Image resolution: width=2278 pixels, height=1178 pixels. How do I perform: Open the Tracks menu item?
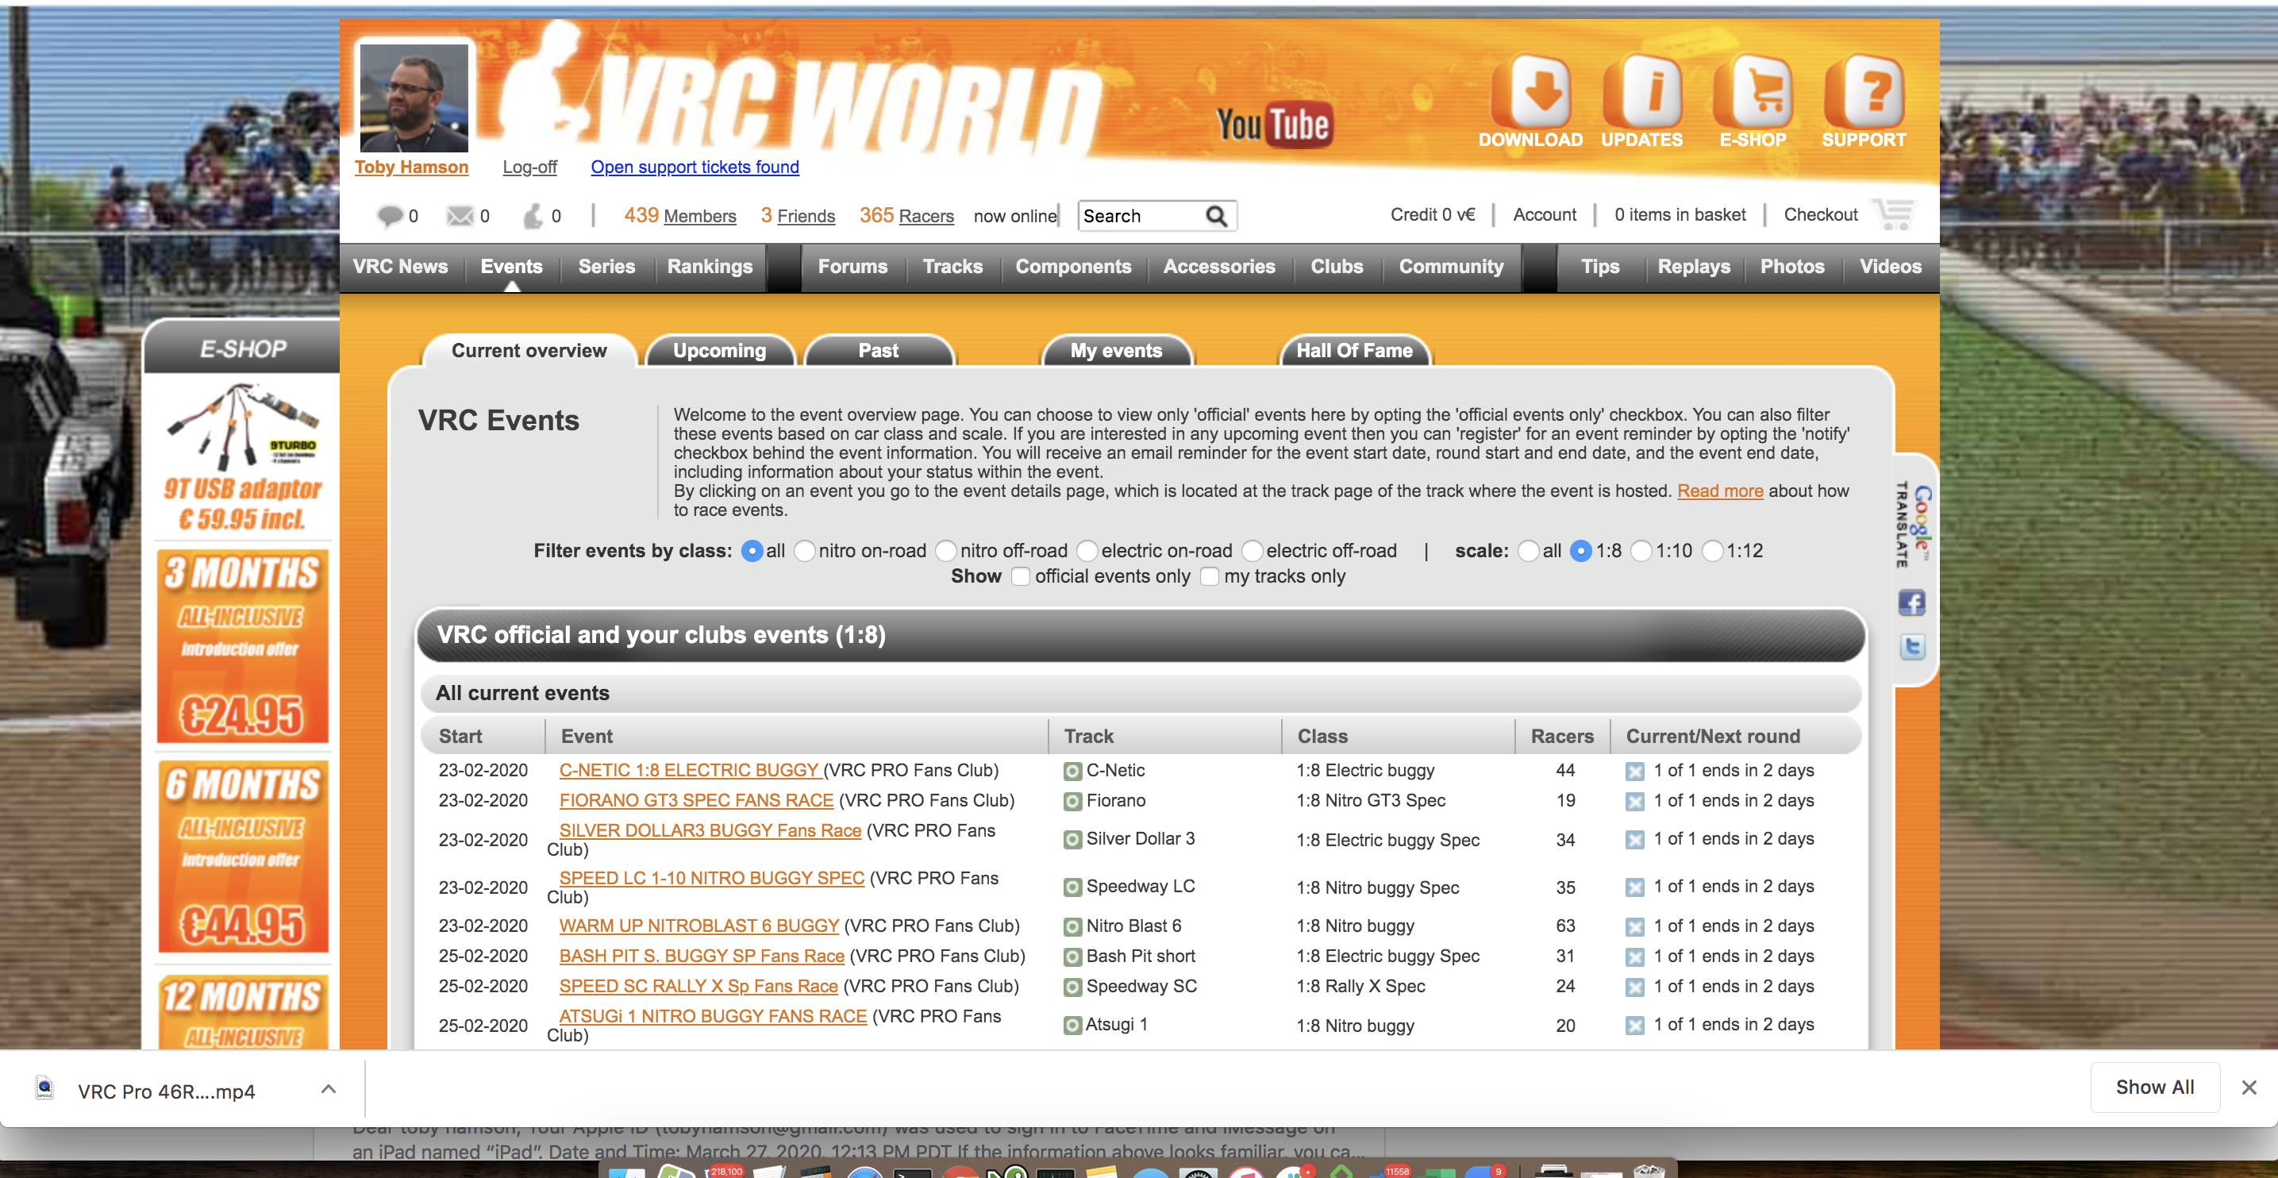952,266
